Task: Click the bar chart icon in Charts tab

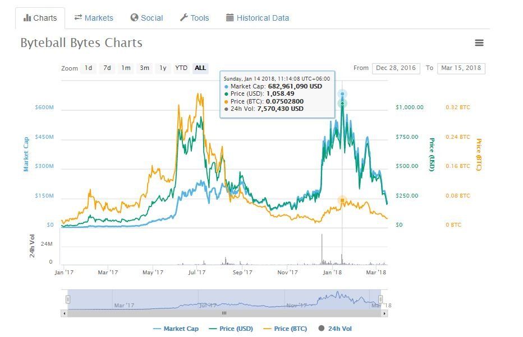Action: pyautogui.click(x=27, y=18)
